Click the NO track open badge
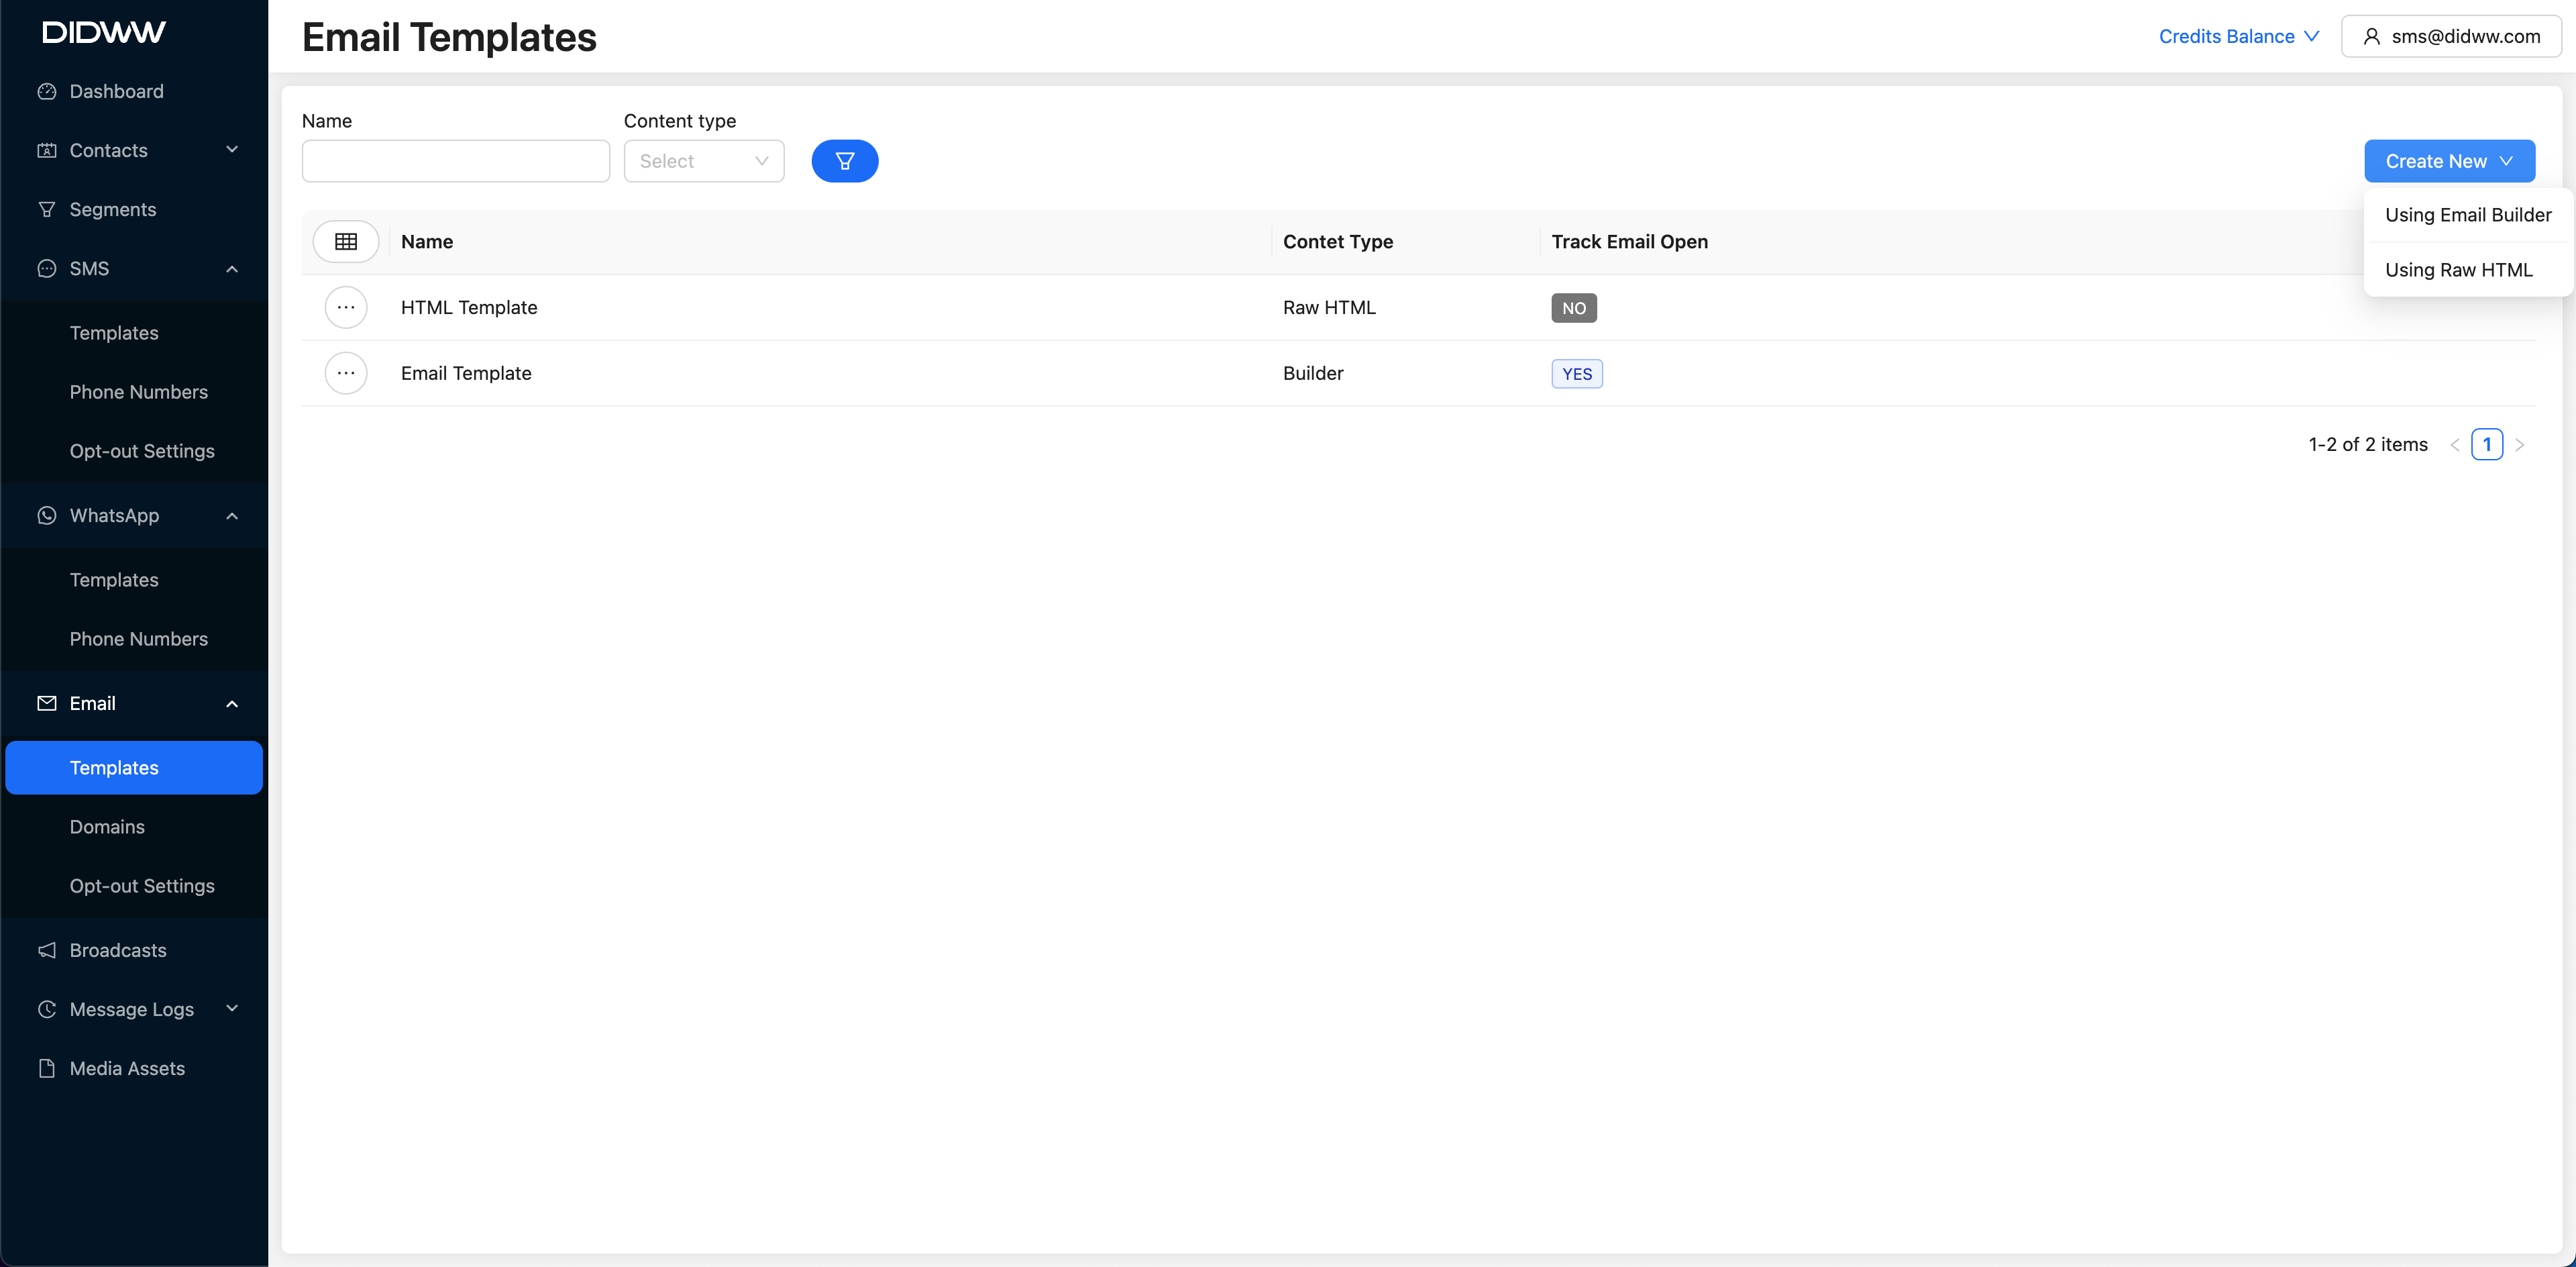 point(1574,308)
